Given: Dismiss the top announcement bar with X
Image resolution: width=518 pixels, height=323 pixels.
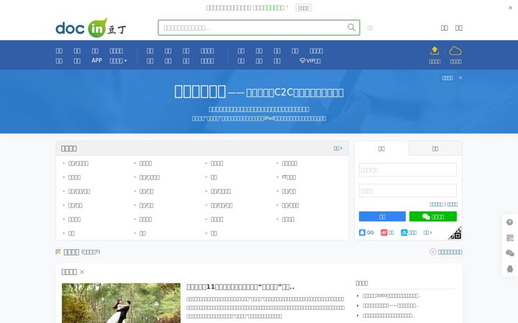Looking at the screenshot, I should click(510, 8).
